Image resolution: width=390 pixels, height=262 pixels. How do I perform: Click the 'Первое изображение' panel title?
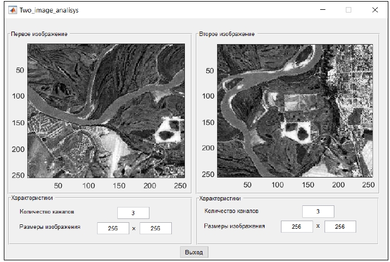39,34
